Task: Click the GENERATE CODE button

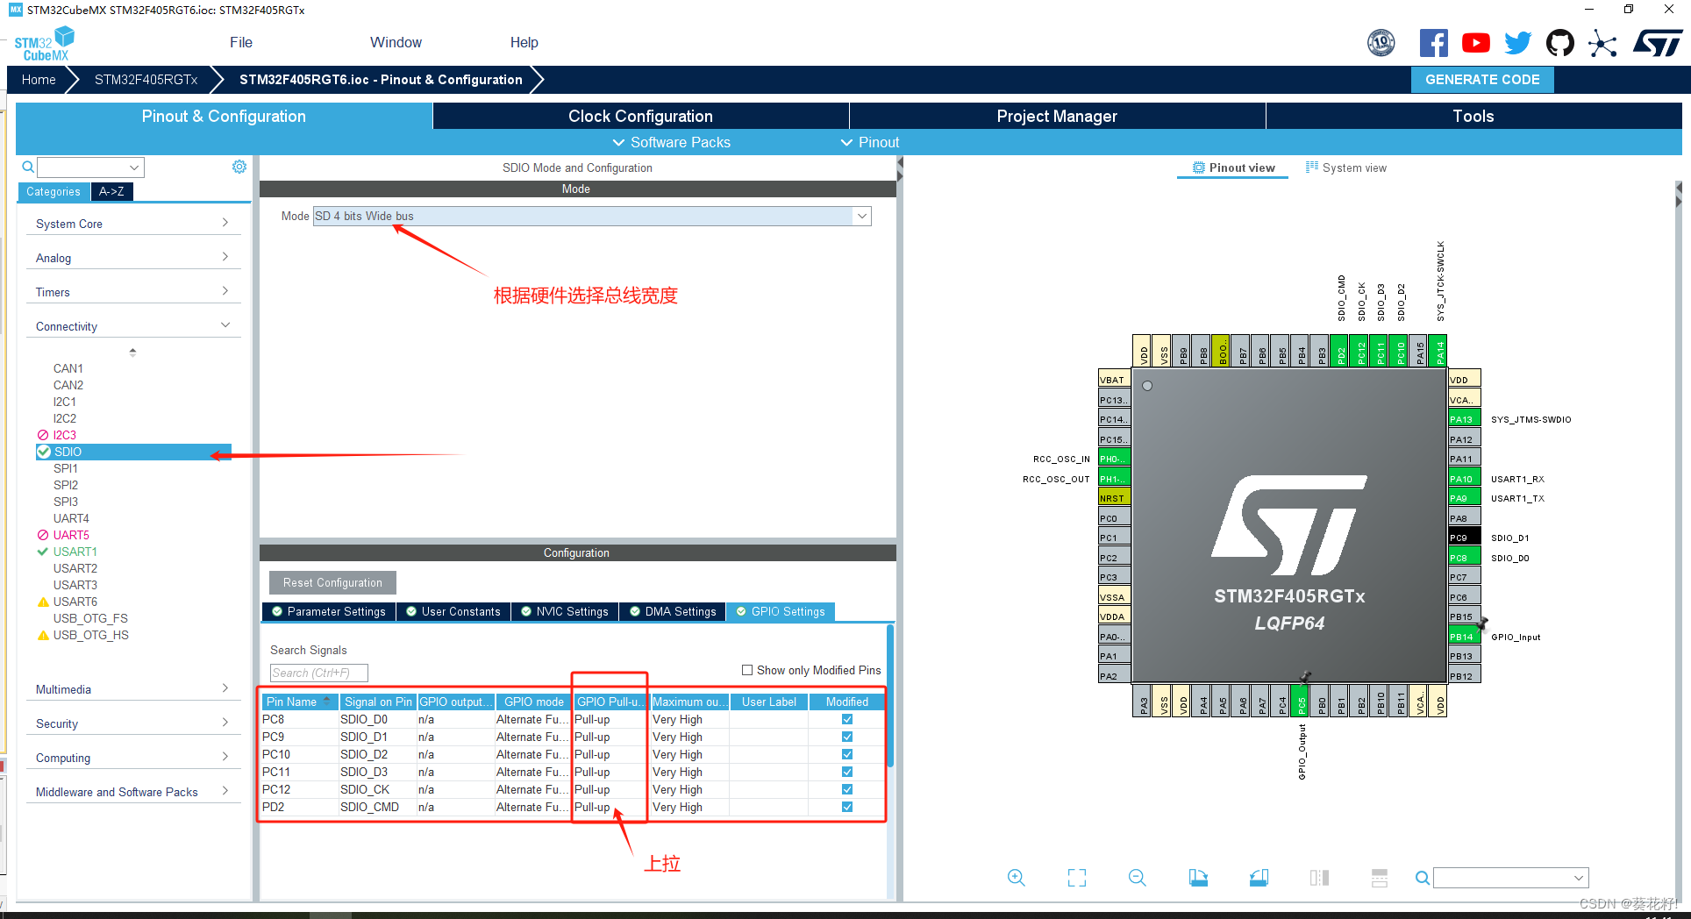Action: click(x=1481, y=79)
